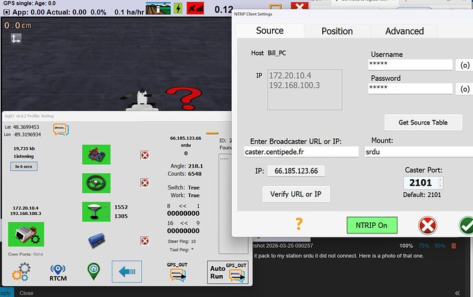Screen dimensions: 473x297
Task: Click the Counts 6548 readout
Action: [185, 174]
